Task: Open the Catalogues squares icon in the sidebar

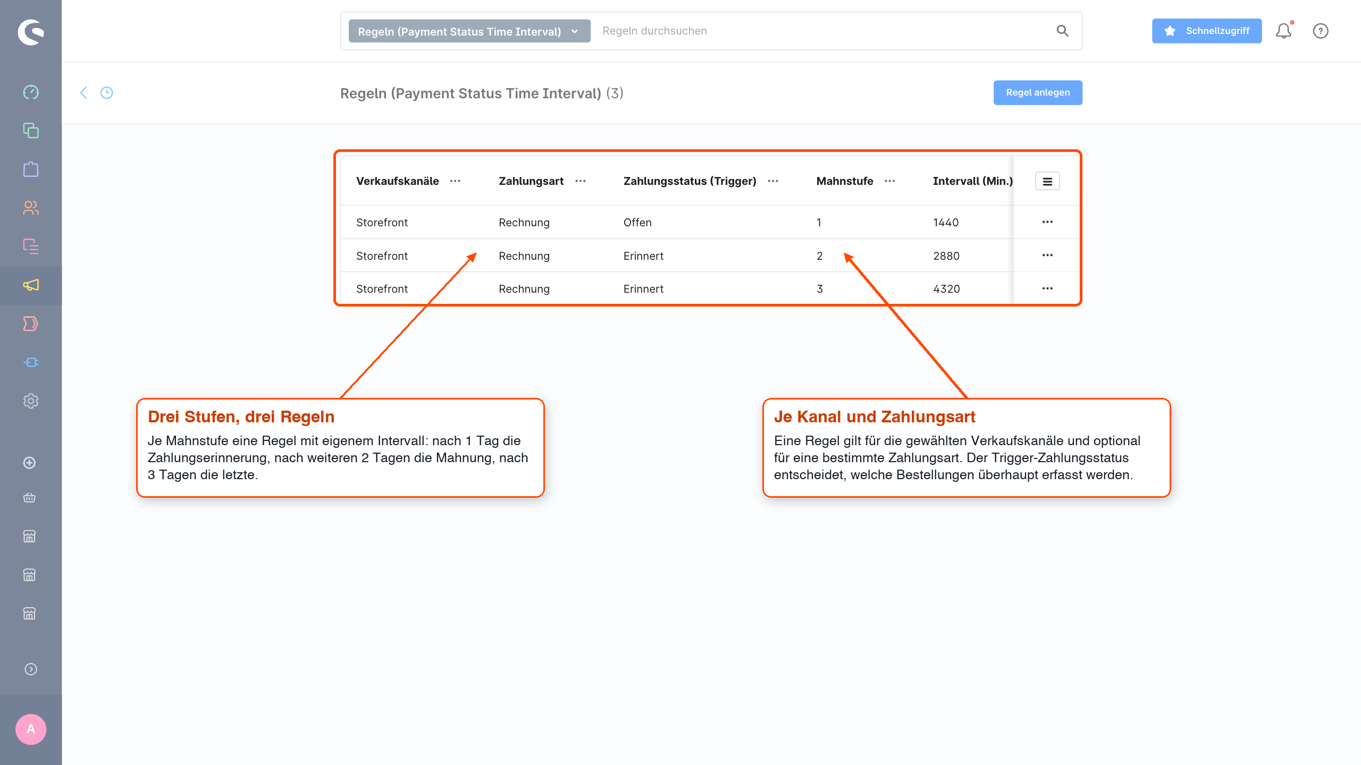Action: [31, 131]
